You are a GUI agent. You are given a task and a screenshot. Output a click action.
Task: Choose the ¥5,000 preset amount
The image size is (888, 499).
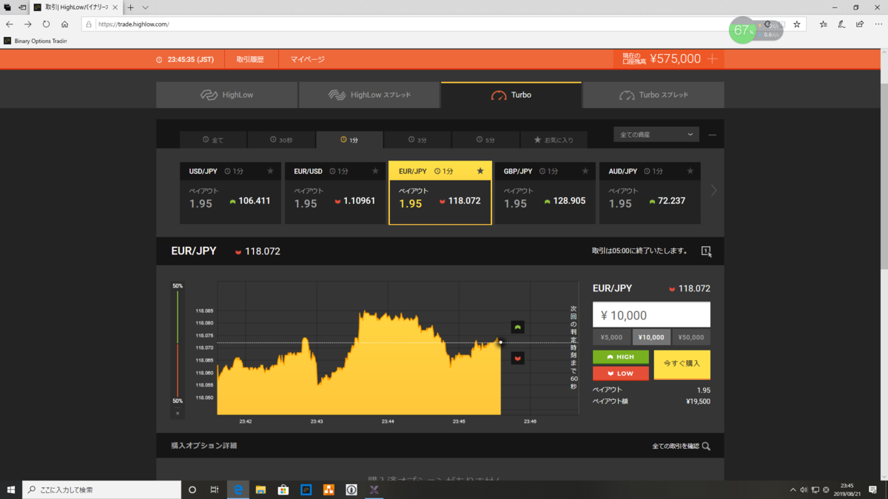[x=612, y=338]
